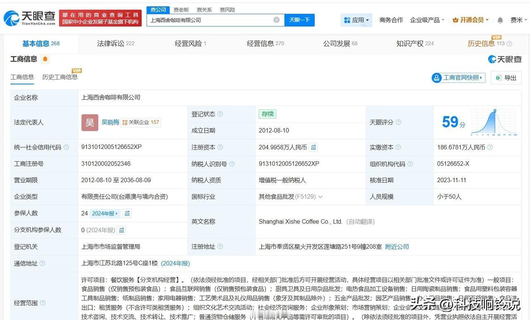Open chart icon in 分支机构参保人数 row
The width and height of the screenshot is (530, 320).
[121, 230]
